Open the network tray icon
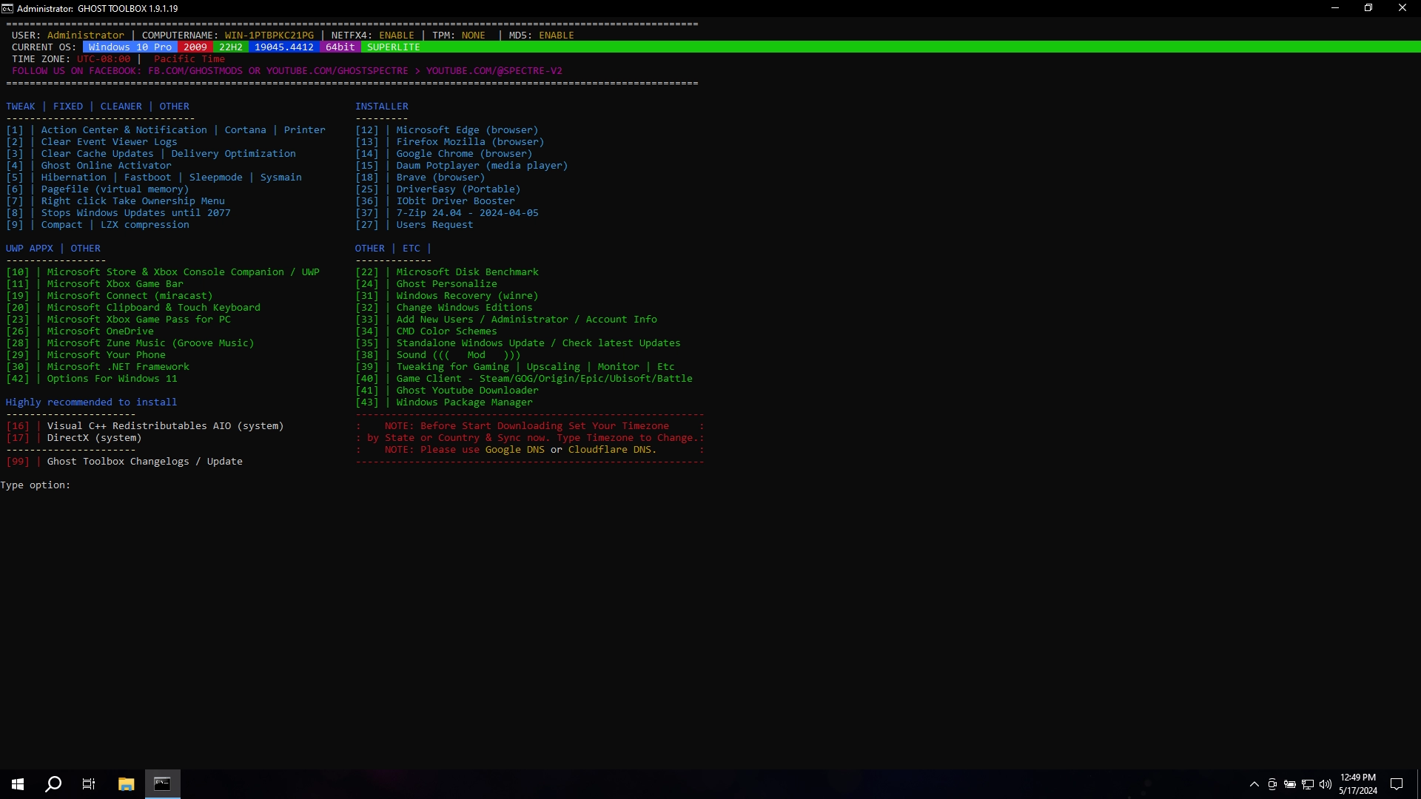The width and height of the screenshot is (1421, 799). coord(1308,784)
